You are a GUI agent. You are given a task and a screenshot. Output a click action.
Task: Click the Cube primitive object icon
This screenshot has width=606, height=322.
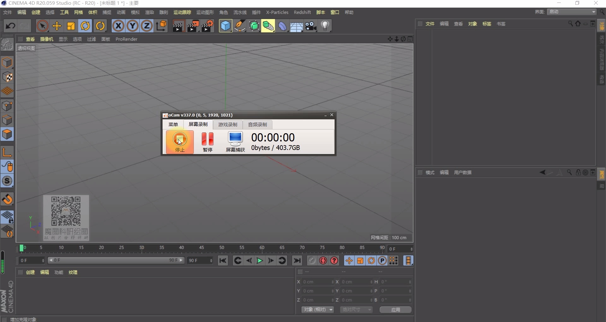225,26
